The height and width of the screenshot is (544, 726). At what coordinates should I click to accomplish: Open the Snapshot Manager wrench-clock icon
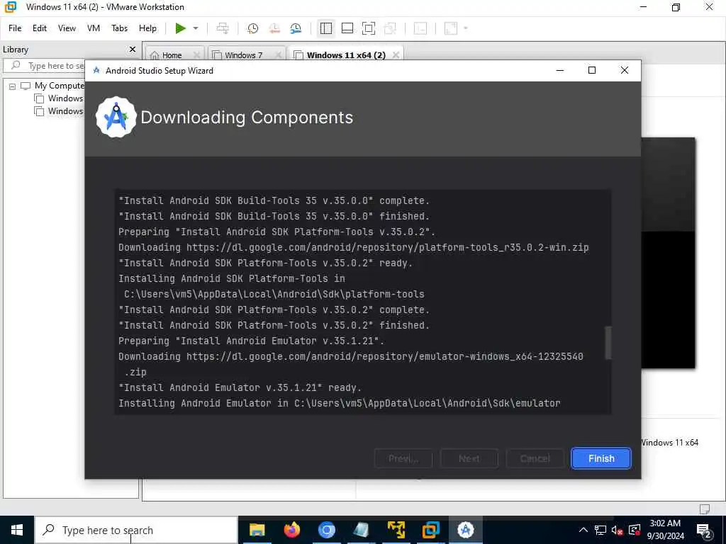tap(296, 28)
